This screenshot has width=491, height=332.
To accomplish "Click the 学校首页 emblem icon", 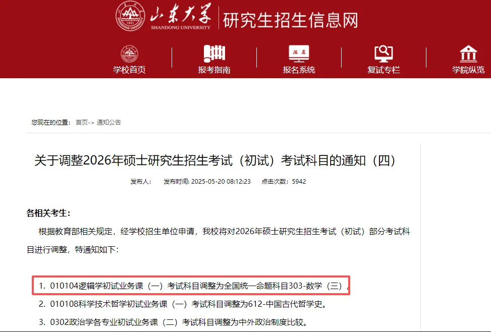I will click(x=129, y=54).
